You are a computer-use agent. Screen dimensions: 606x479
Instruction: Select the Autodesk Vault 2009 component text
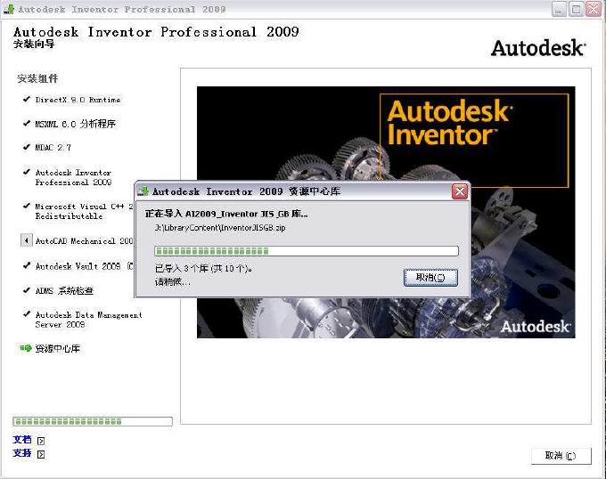tap(85, 266)
